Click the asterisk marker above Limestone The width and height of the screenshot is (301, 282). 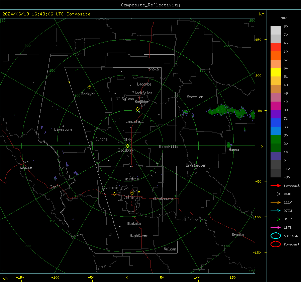pos(63,126)
